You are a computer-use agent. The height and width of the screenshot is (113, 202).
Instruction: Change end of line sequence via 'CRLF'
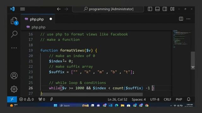[x=168, y=100]
